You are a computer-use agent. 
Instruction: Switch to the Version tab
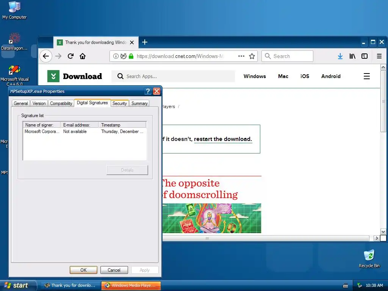pyautogui.click(x=39, y=103)
